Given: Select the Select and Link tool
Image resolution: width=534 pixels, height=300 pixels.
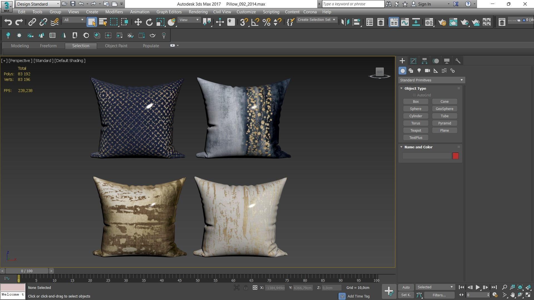Looking at the screenshot, I should (32, 22).
